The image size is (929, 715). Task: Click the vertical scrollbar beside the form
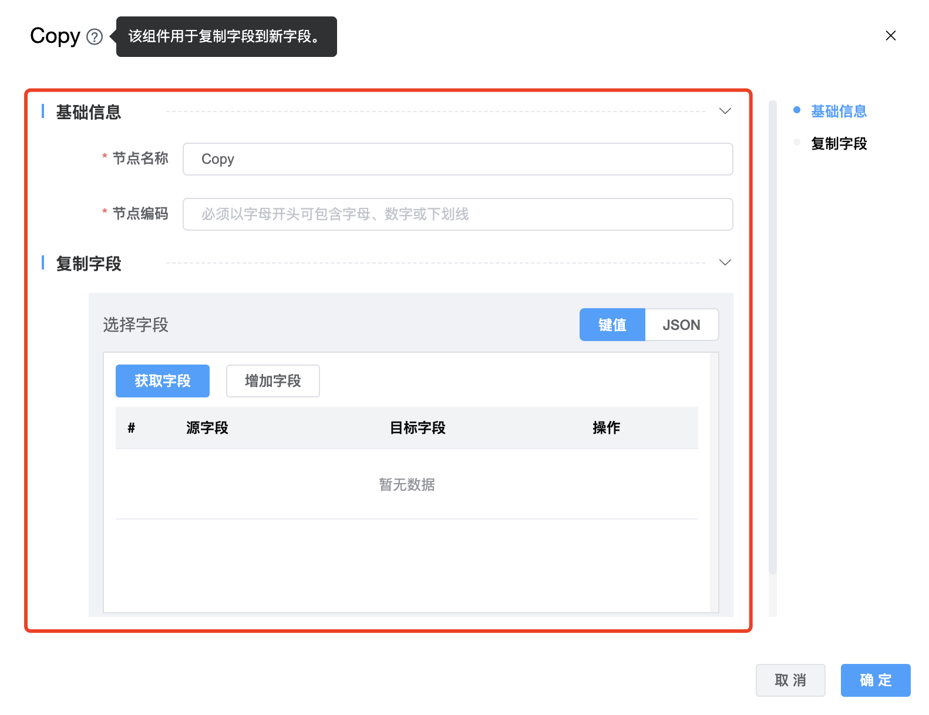click(773, 338)
